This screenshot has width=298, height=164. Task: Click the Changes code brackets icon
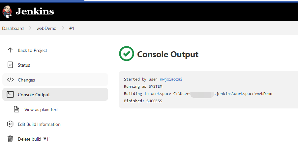click(x=10, y=80)
